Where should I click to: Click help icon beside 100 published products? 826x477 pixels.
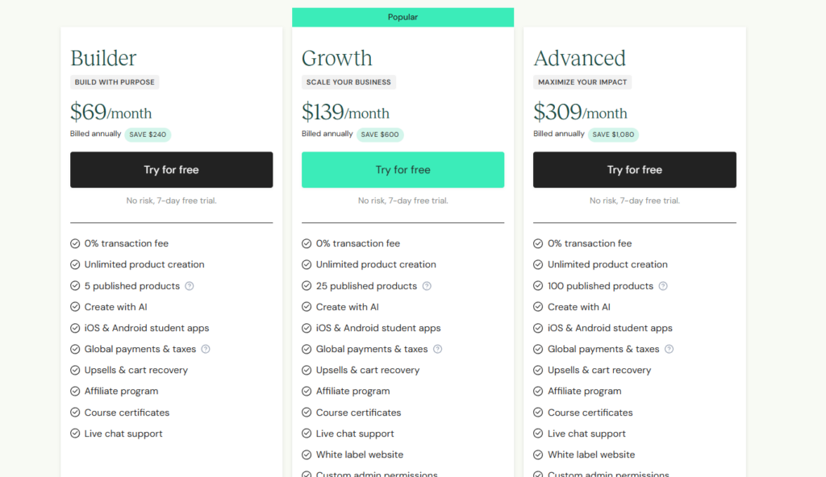click(663, 286)
